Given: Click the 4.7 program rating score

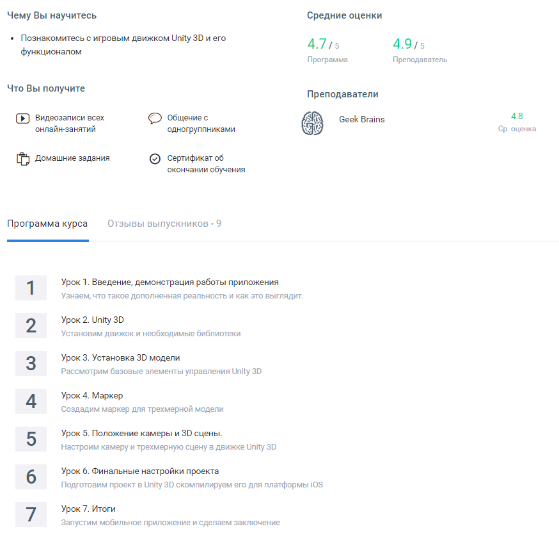Looking at the screenshot, I should point(317,44).
